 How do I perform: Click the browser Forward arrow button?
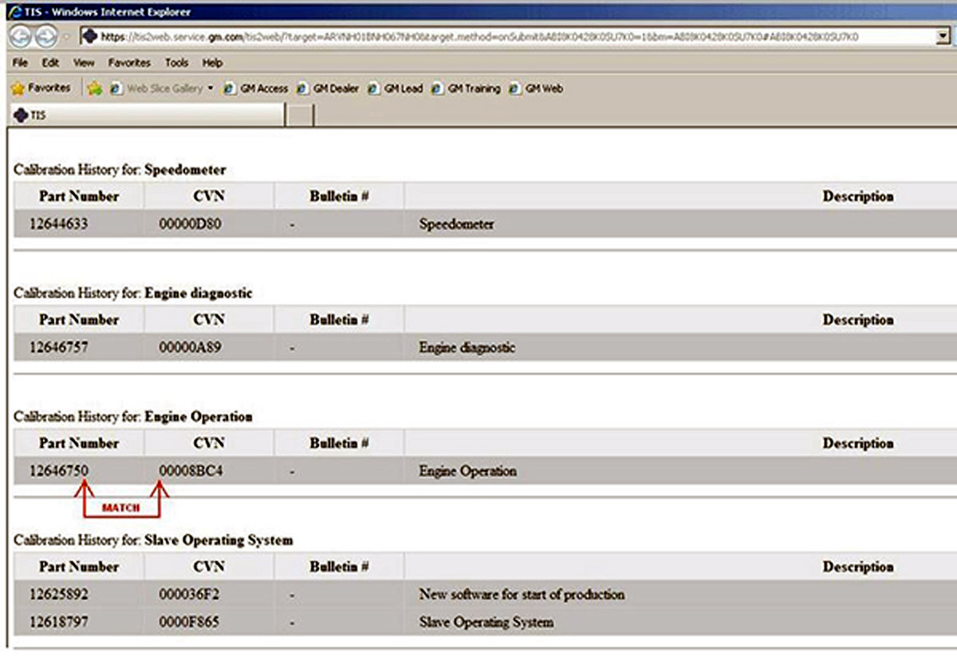pos(46,37)
